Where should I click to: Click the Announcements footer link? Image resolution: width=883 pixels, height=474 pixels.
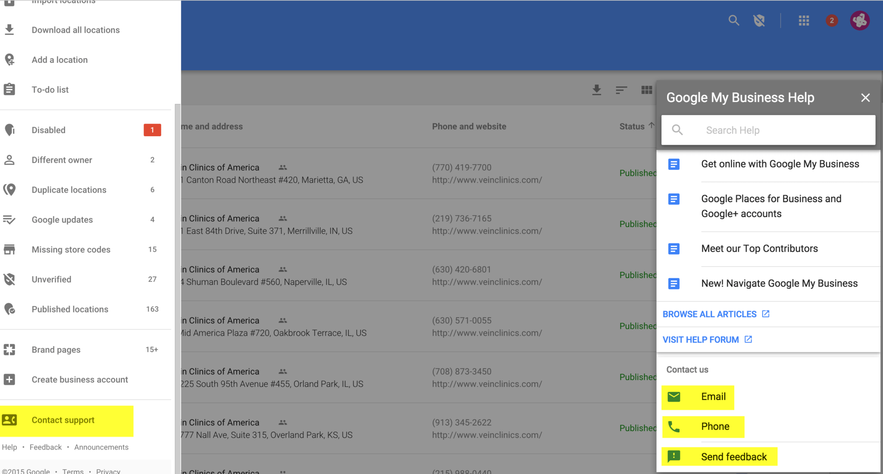coord(101,447)
